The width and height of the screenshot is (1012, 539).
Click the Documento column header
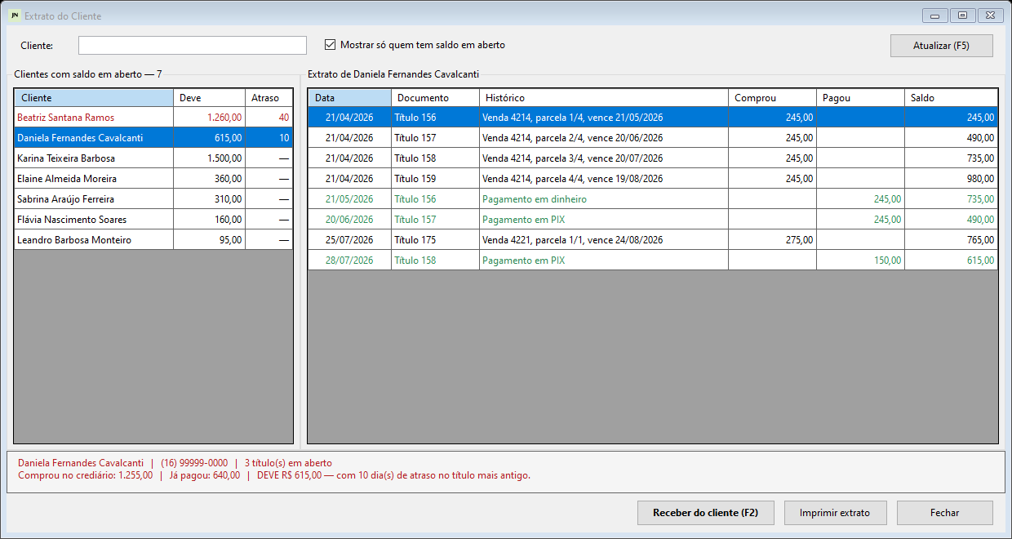(435, 98)
